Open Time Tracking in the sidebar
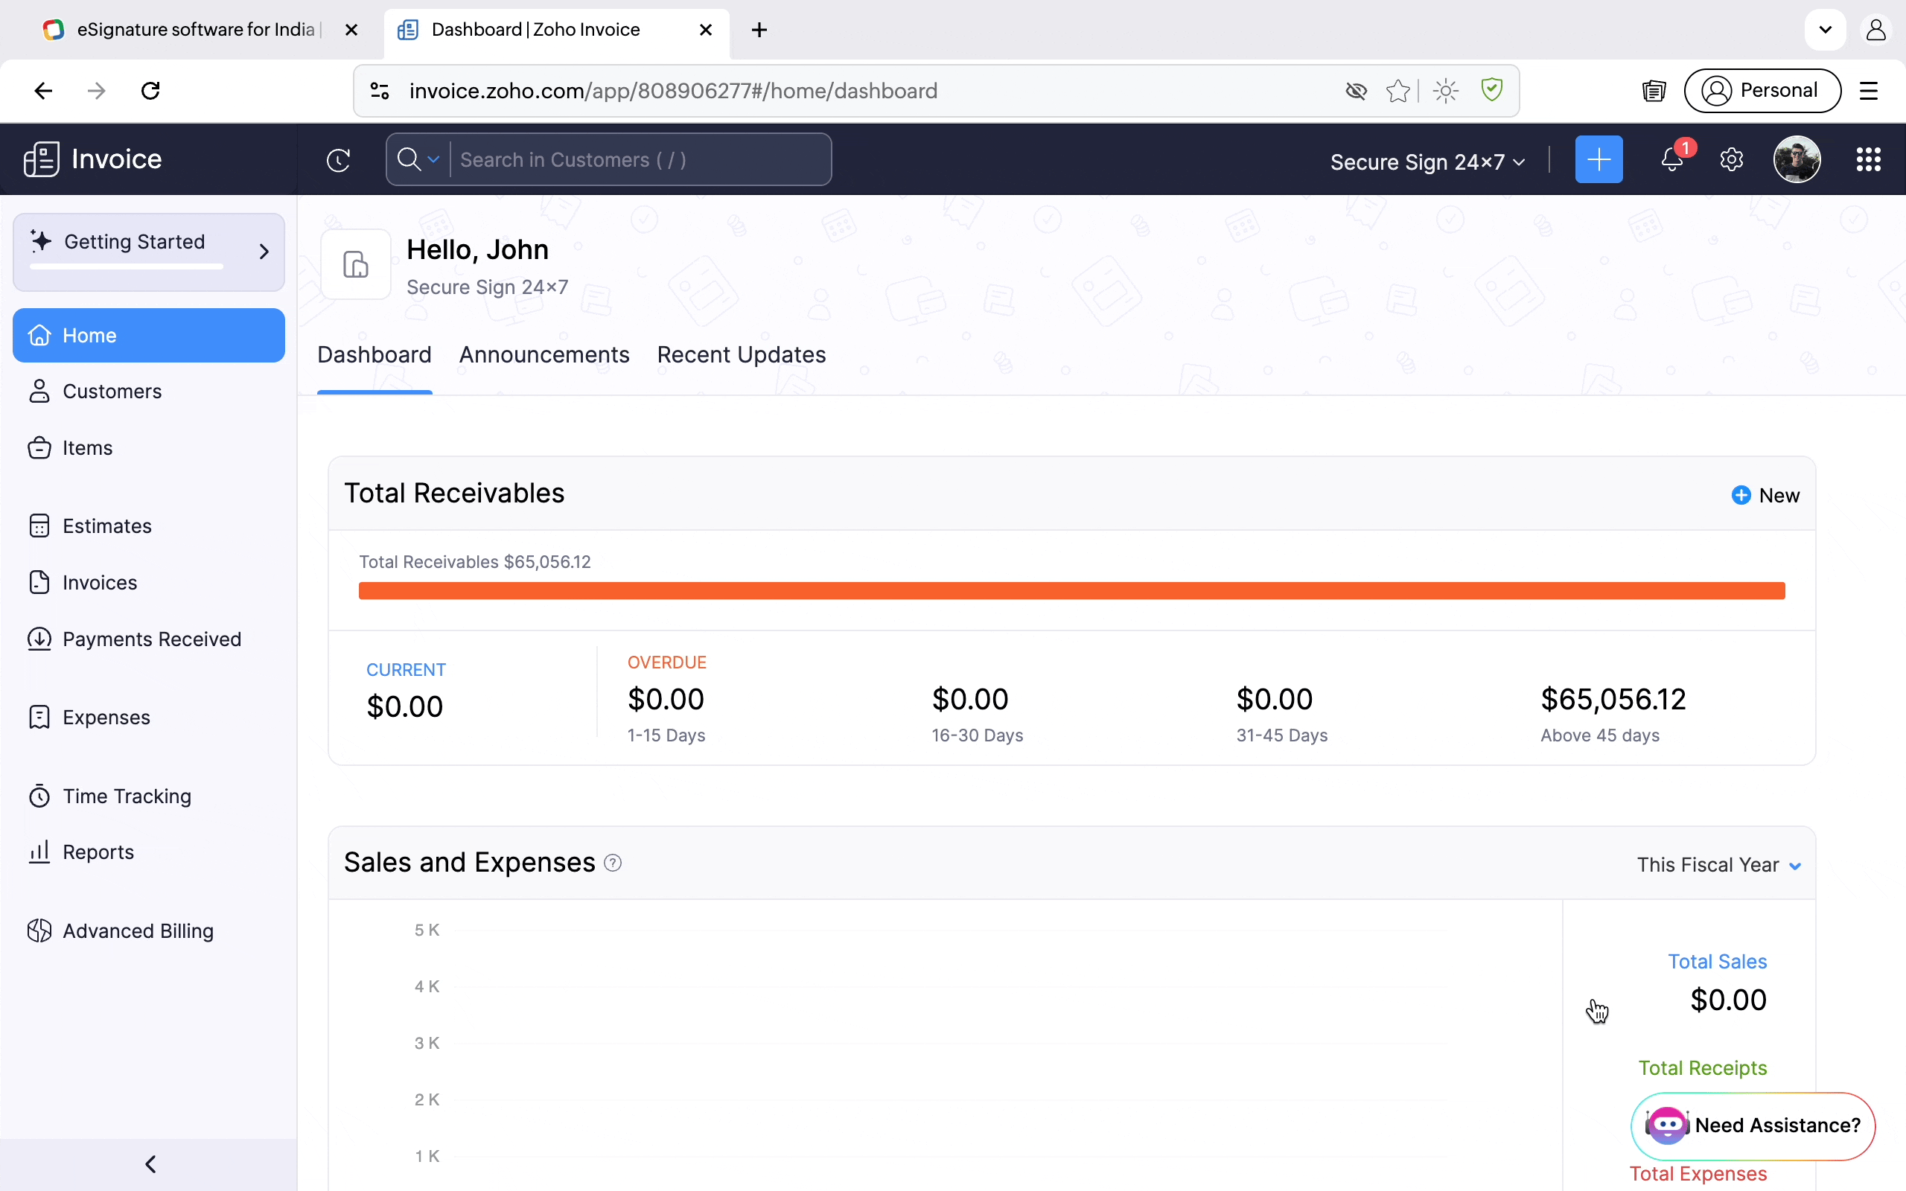Image resolution: width=1906 pixels, height=1191 pixels. pyautogui.click(x=126, y=796)
